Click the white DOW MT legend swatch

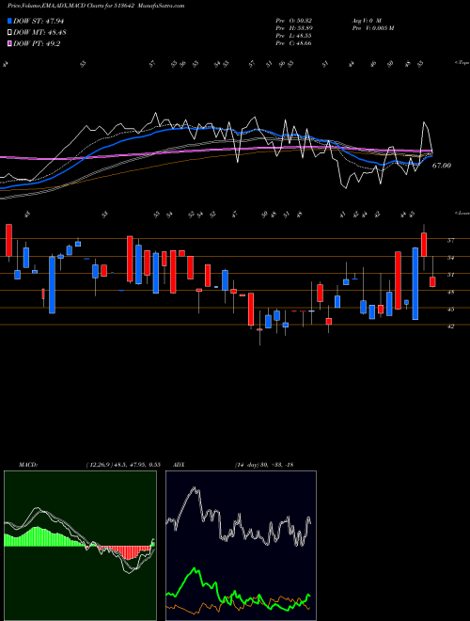tap(9, 33)
